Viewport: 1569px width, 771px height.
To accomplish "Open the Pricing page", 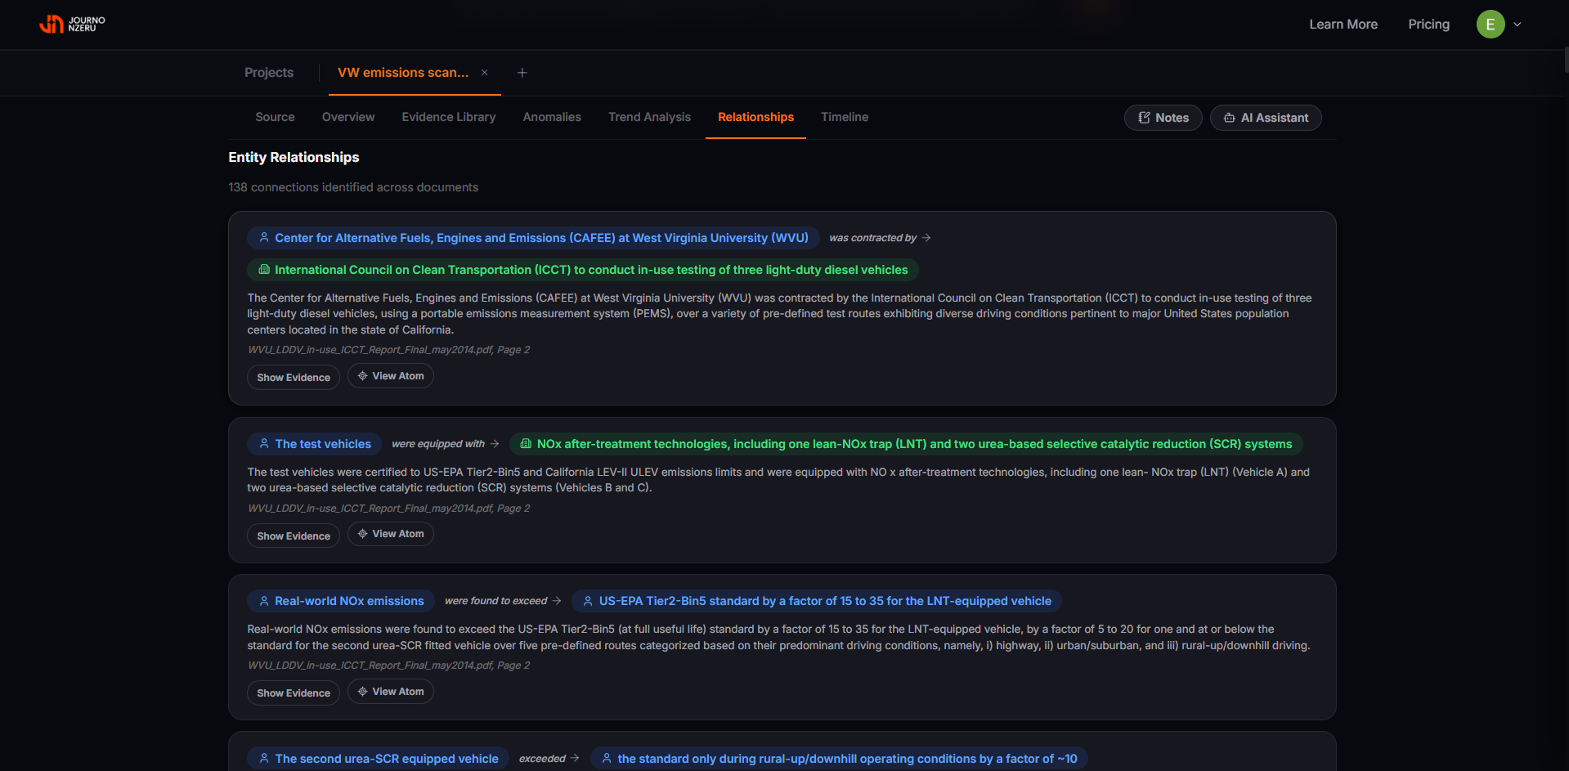I will point(1428,25).
